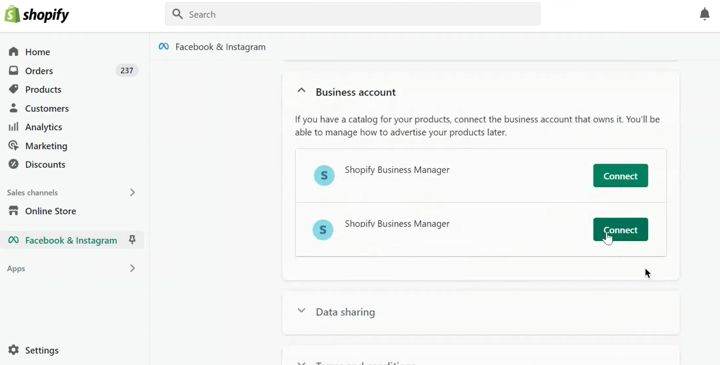Click the business account description text

pyautogui.click(x=477, y=126)
